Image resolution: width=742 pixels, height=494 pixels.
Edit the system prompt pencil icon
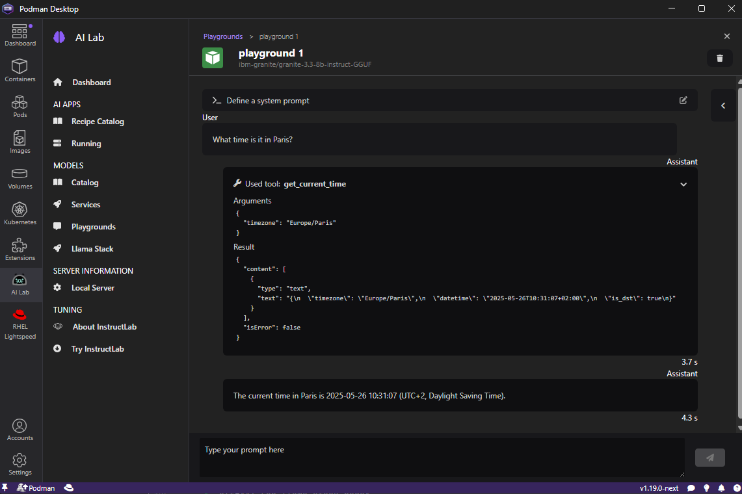point(683,100)
